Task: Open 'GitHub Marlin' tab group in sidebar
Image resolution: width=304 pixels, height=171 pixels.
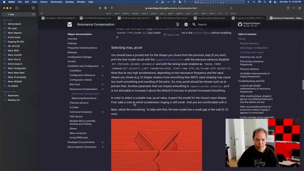Action: [14, 24]
